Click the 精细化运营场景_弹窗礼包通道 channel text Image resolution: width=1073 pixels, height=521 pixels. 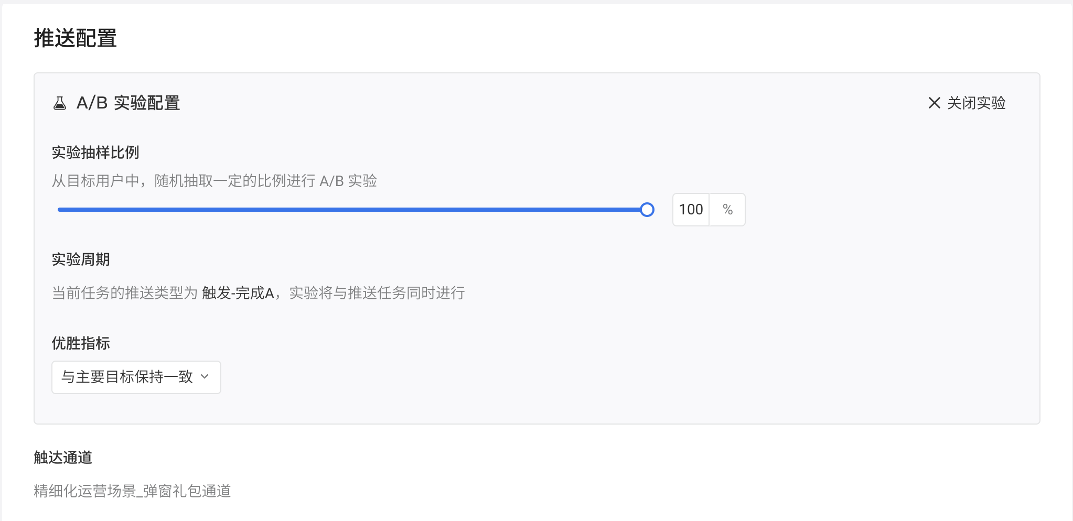[133, 491]
